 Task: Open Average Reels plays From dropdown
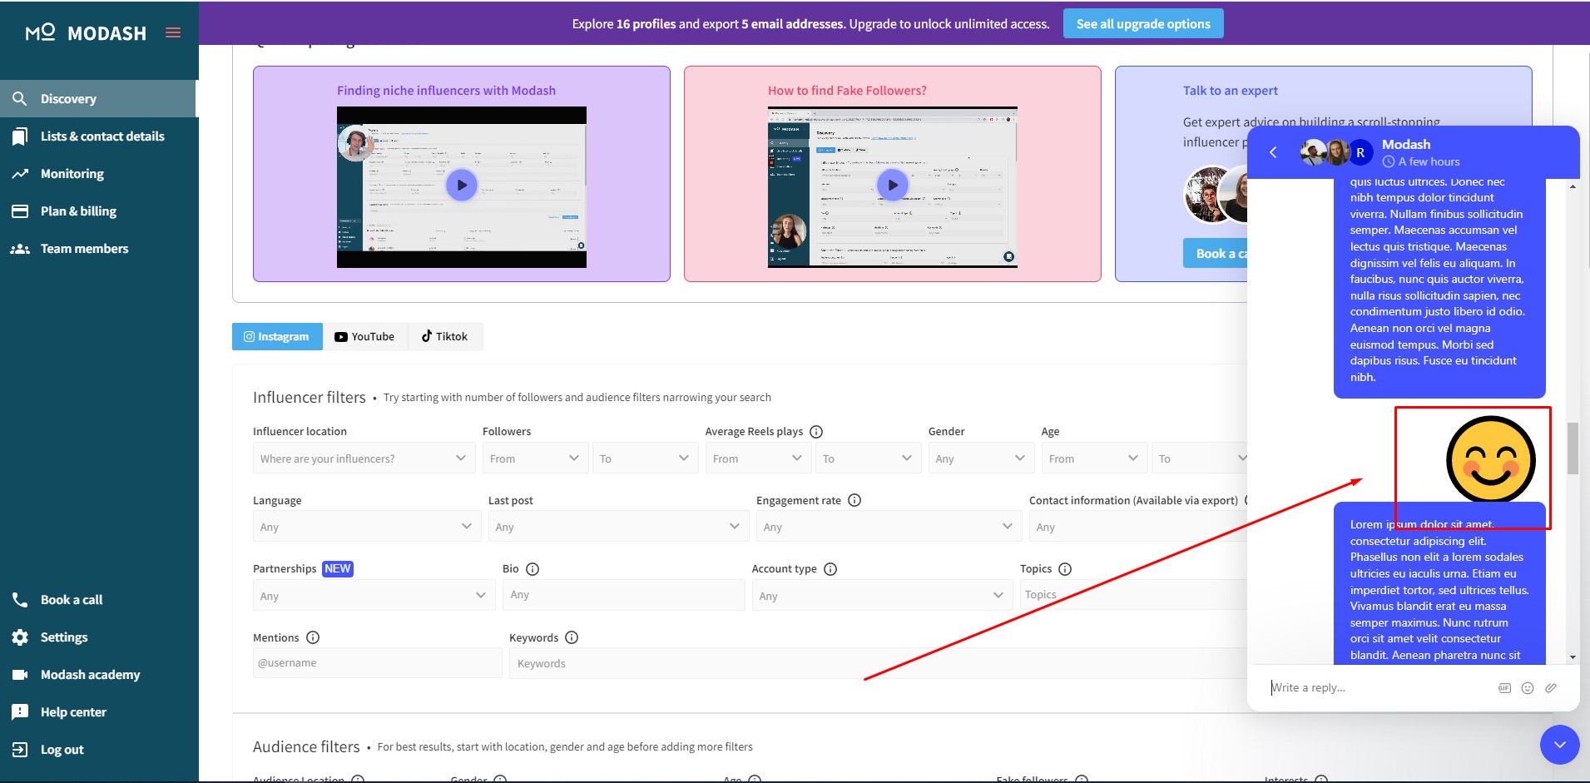pyautogui.click(x=758, y=458)
